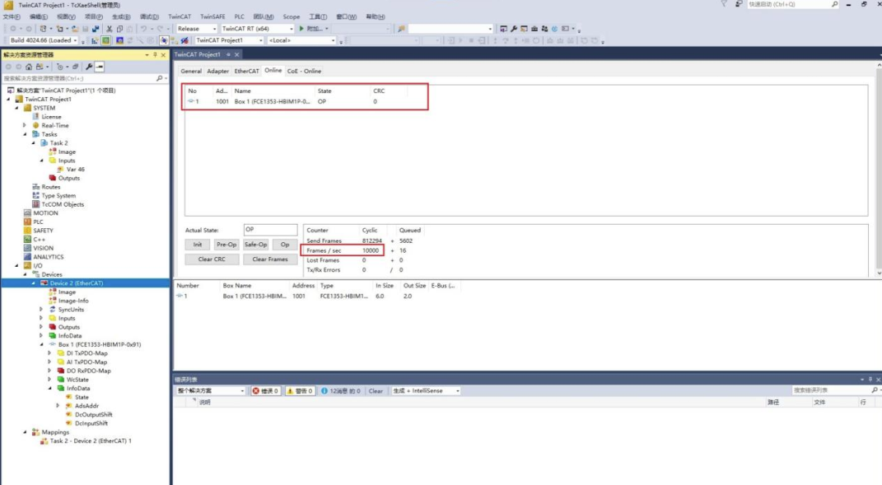The height and width of the screenshot is (485, 882).
Task: Select the VISION tree node
Action: point(43,248)
